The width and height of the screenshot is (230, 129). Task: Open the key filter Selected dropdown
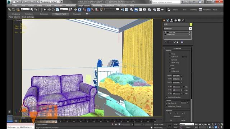click(x=187, y=124)
